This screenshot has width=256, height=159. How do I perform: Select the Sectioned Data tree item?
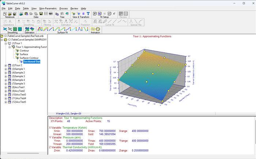[x=32, y=61]
